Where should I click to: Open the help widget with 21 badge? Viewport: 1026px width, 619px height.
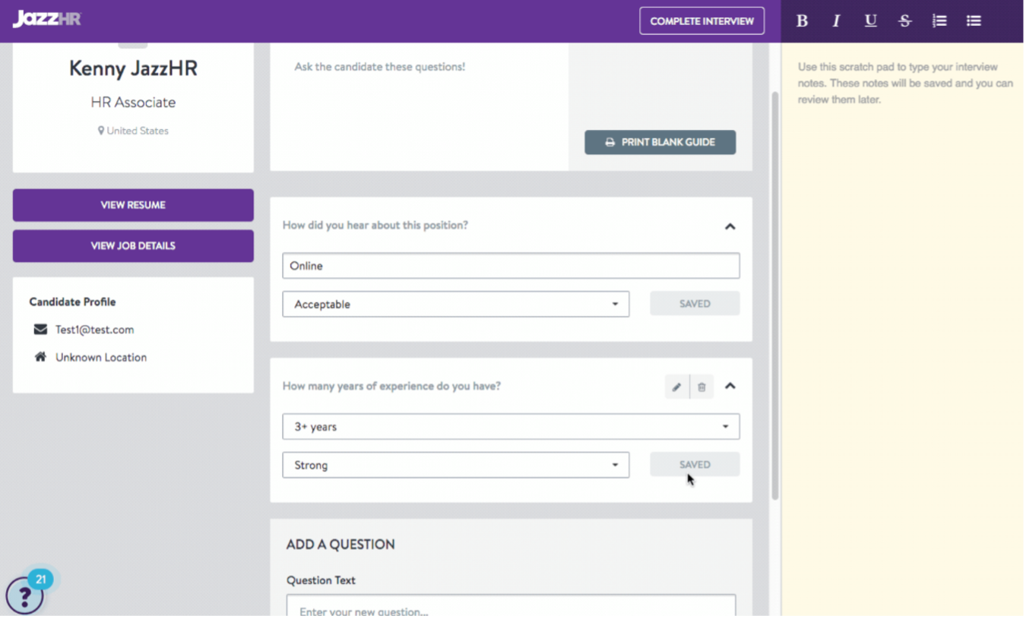pyautogui.click(x=24, y=596)
